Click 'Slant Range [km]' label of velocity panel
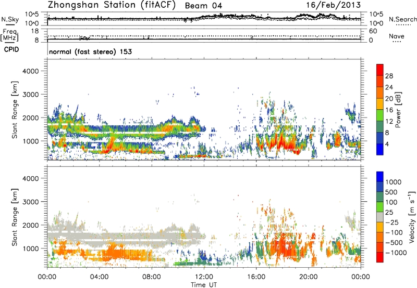Image resolution: width=417 pixels, height=288 pixels. 15,217
